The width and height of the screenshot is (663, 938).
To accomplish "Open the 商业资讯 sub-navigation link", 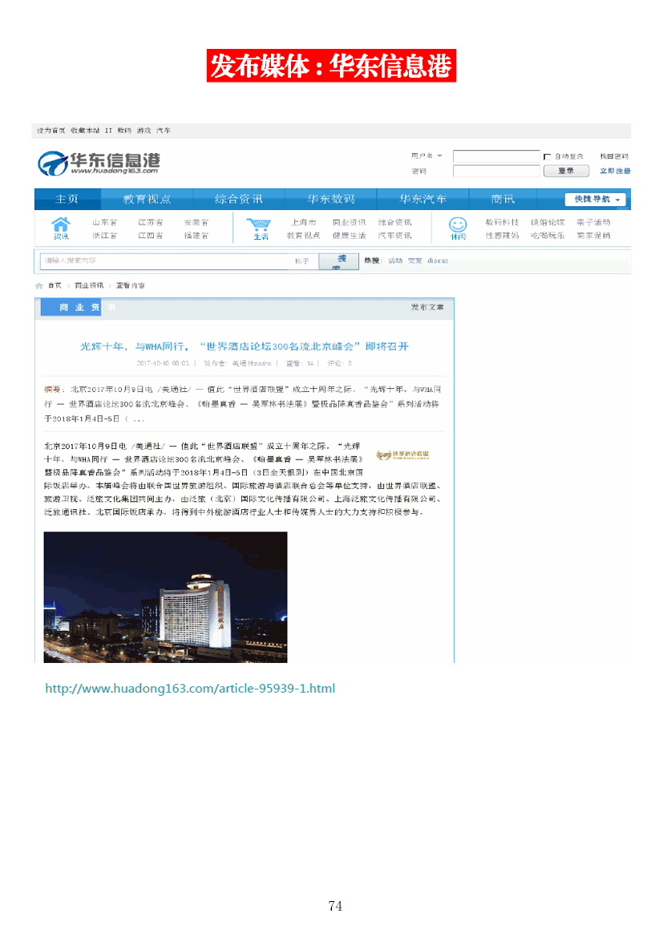I will coord(349,223).
